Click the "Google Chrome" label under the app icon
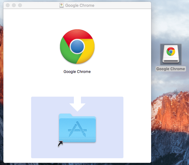The width and height of the screenshot is (189, 165). click(x=77, y=72)
